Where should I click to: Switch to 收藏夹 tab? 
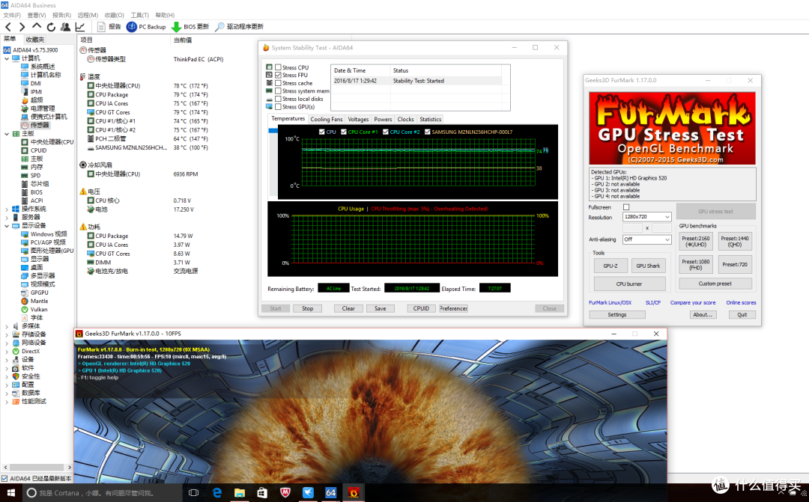(34, 40)
